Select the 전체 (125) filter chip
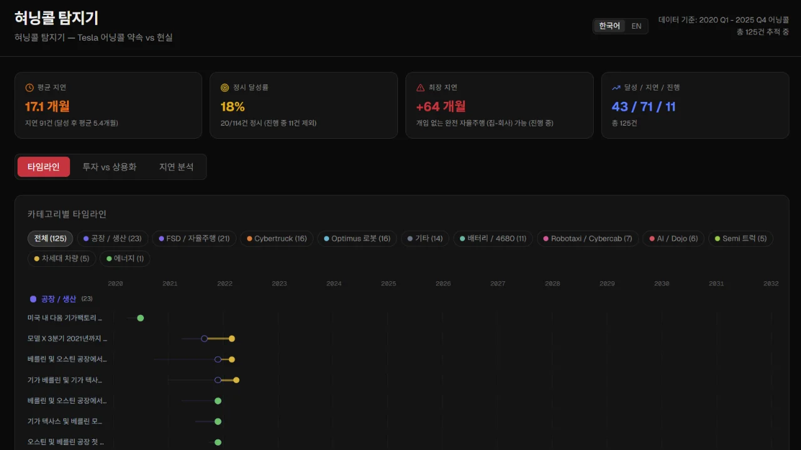801x450 pixels. click(50, 239)
